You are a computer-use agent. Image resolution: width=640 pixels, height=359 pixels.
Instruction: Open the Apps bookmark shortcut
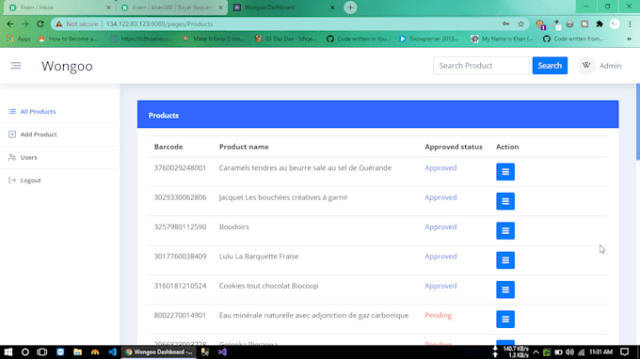19,39
